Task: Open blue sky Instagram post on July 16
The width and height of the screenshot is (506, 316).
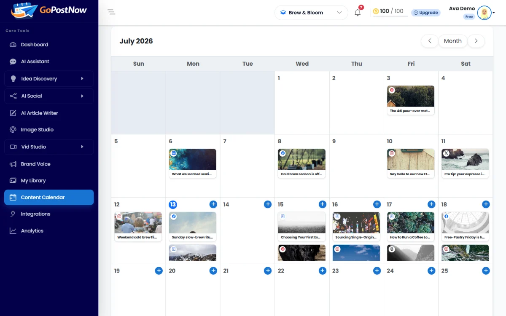Action: pos(356,253)
